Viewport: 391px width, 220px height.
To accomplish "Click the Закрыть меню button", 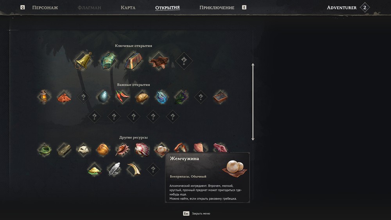I will pyautogui.click(x=197, y=213).
